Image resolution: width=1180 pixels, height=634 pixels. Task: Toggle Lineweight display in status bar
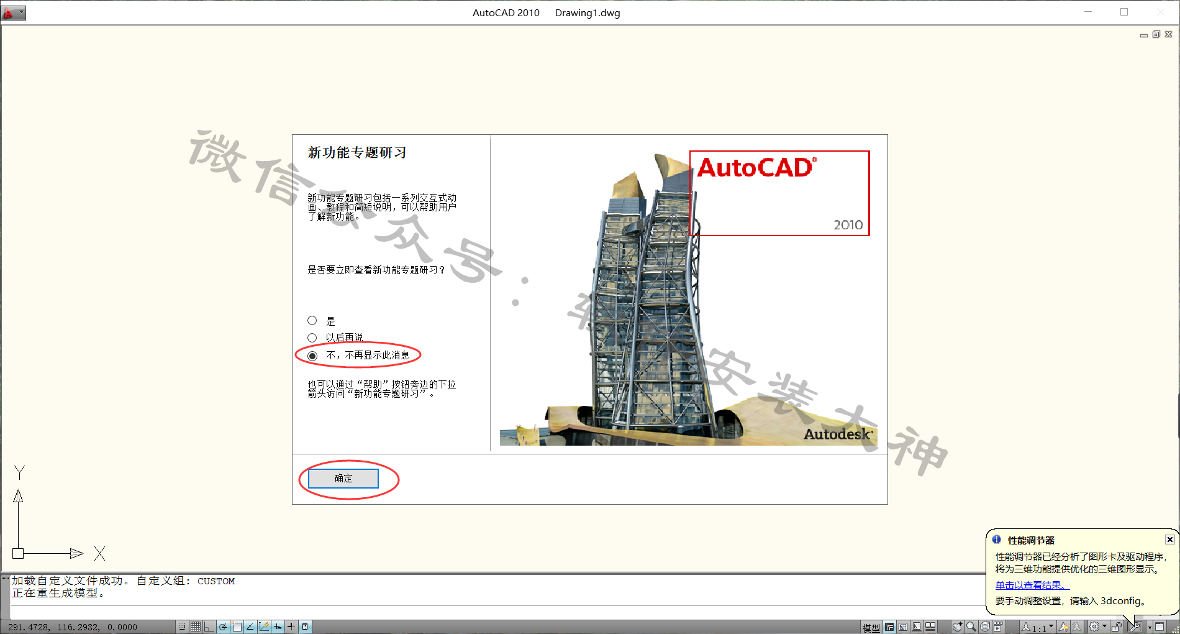click(291, 627)
